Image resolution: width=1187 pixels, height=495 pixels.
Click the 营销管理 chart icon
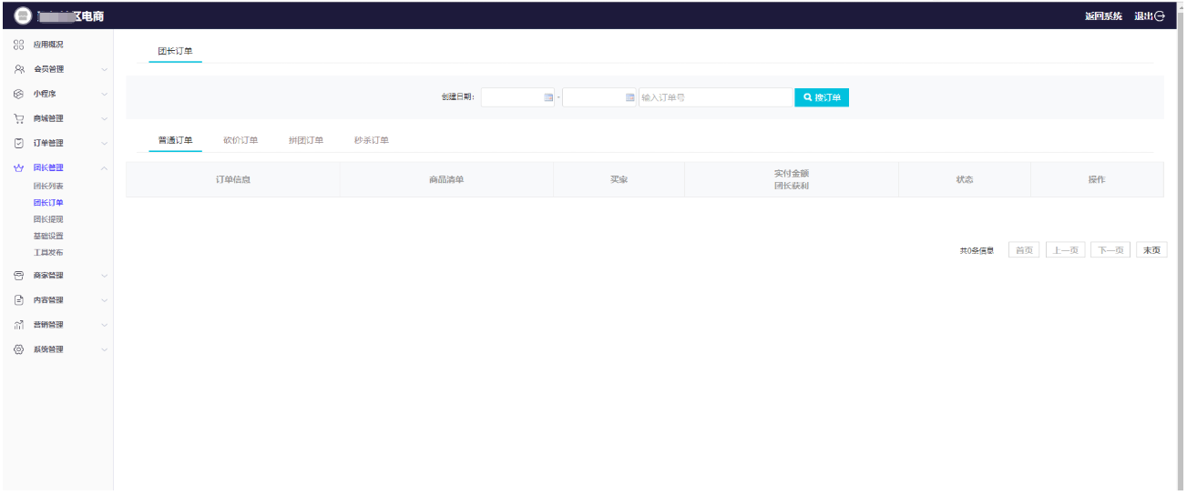18,325
